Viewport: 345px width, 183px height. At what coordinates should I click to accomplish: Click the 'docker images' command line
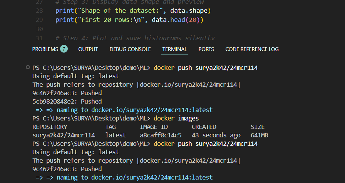[x=176, y=118]
